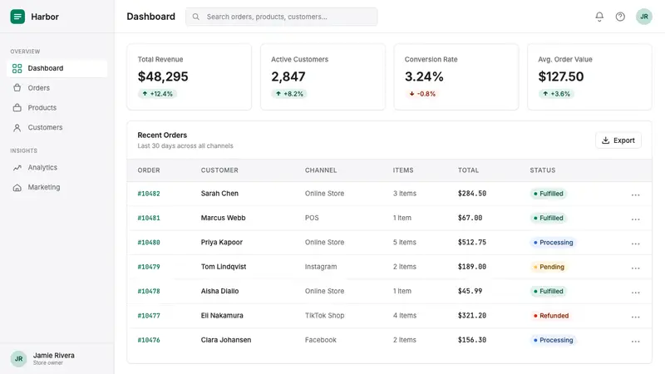This screenshot has height=374, width=665.
Task: Click customer name Tom Lindqvist
Action: click(224, 267)
